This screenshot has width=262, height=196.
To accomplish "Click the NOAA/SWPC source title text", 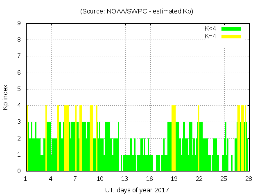I will tap(137, 11).
